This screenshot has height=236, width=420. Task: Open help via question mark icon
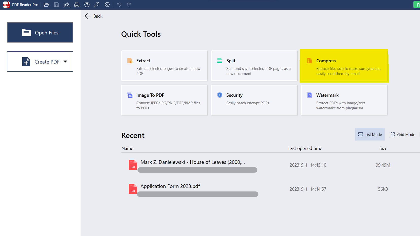[87, 5]
